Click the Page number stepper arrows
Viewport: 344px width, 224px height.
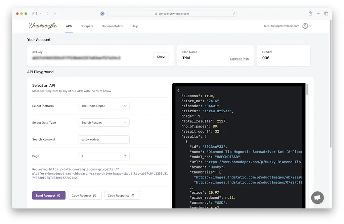(x=125, y=156)
